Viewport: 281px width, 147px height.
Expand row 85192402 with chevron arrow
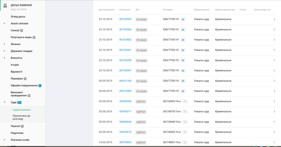(274, 40)
